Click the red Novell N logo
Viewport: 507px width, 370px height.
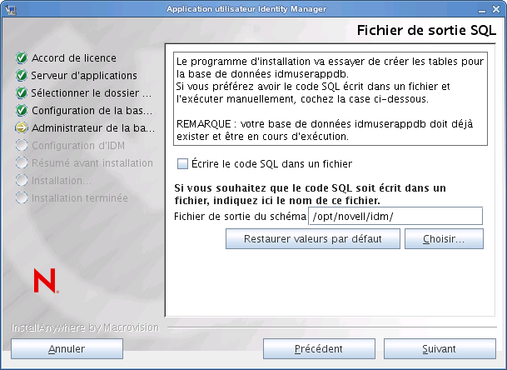pyautogui.click(x=46, y=280)
